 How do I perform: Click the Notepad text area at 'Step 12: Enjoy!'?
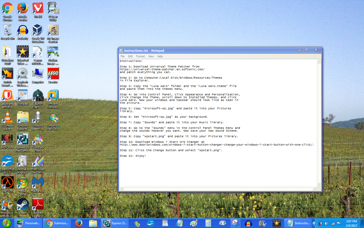(133, 156)
